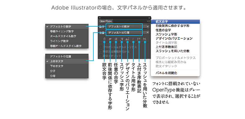Click the Standard Ligatures (fi) icon
The width and height of the screenshot is (245, 119).
click(x=105, y=39)
